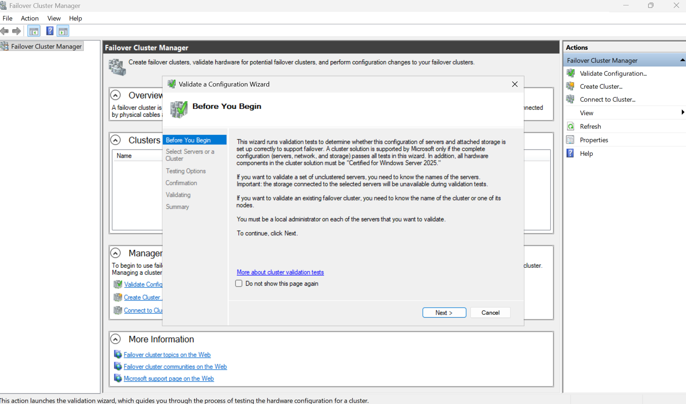
Task: Click the Properties icon in Actions pane
Action: 571,140
